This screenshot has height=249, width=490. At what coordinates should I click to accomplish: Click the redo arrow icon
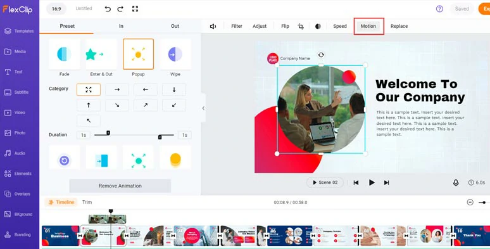(120, 9)
